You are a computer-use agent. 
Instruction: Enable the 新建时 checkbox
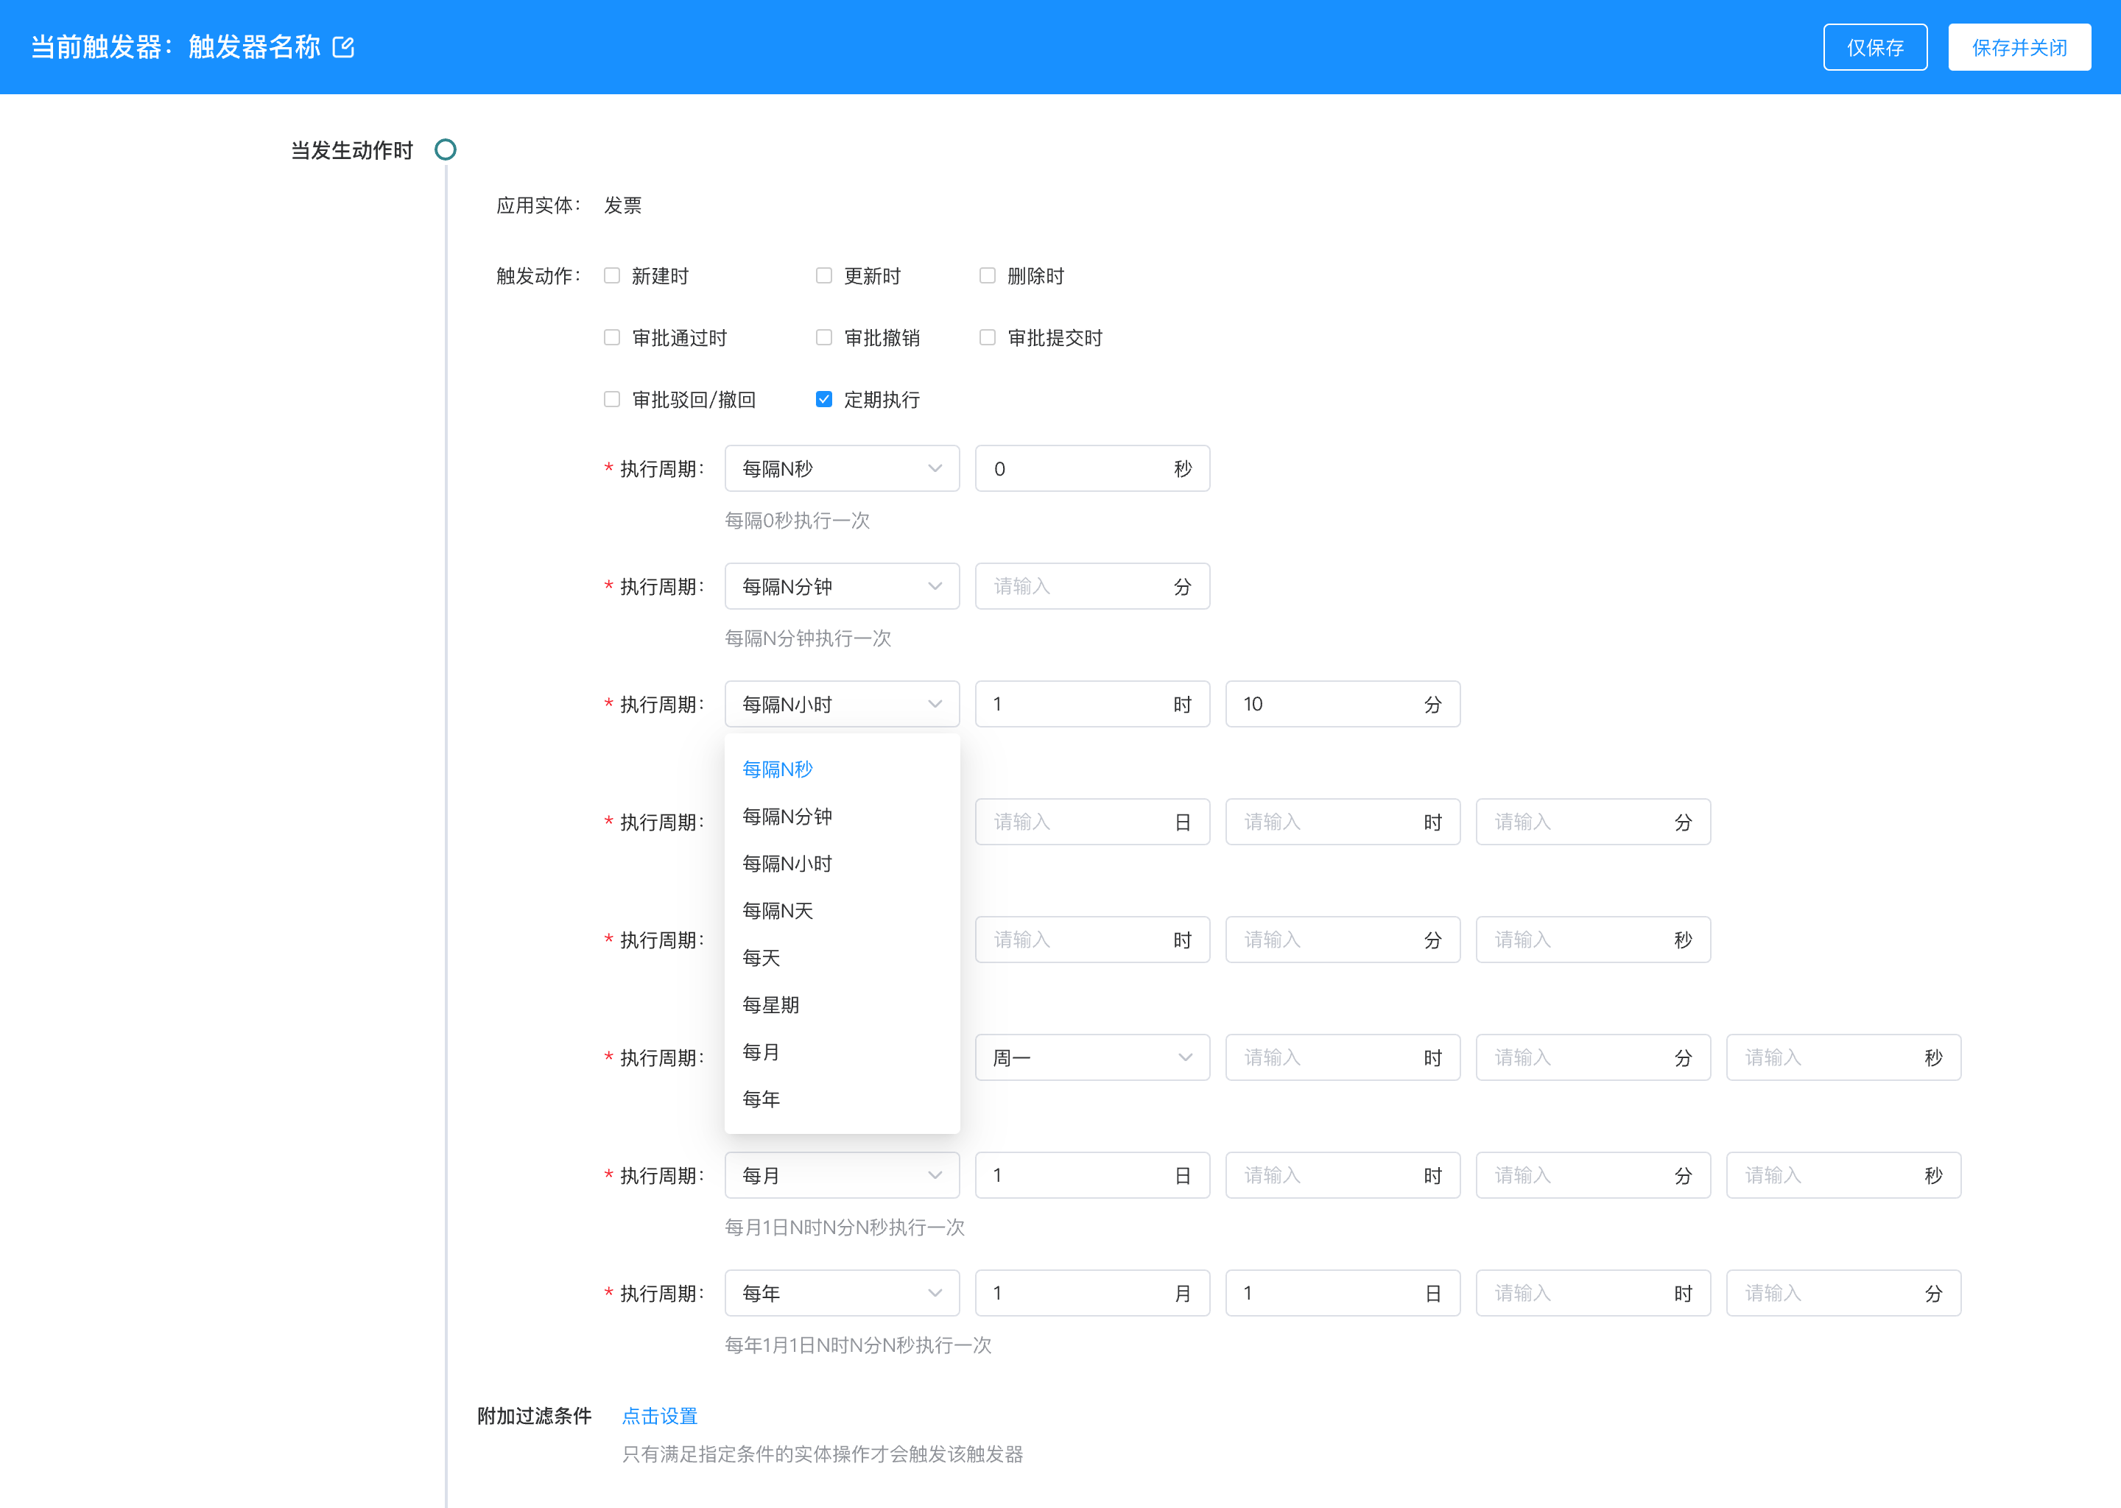coord(612,276)
